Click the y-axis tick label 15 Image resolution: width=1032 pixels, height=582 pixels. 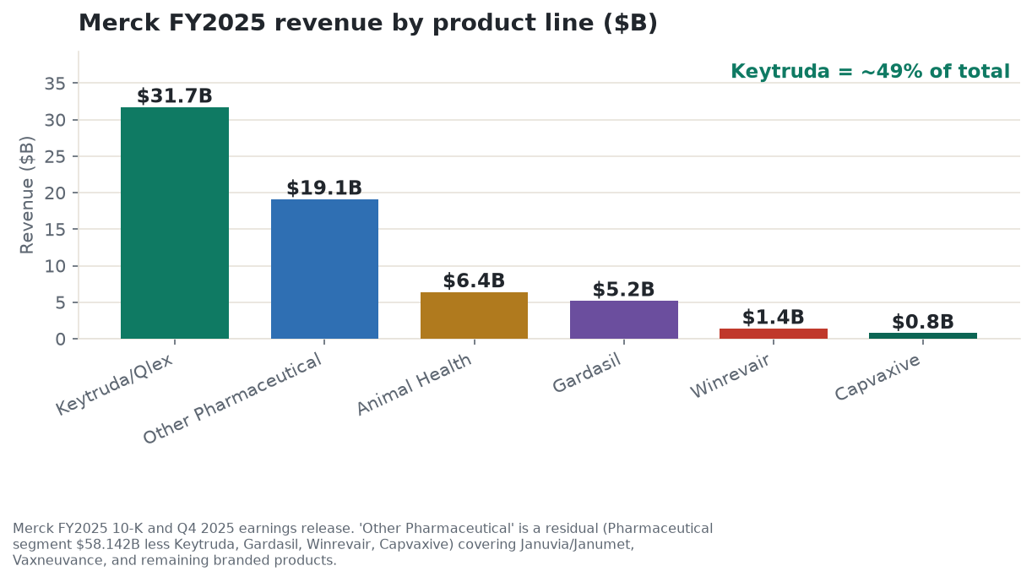(56, 230)
